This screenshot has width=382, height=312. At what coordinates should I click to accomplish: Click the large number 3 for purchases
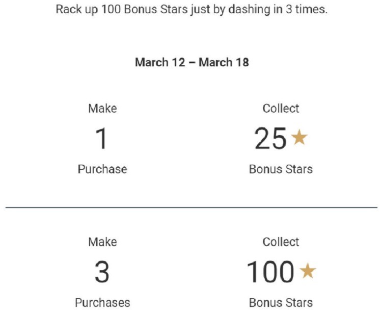pyautogui.click(x=102, y=272)
